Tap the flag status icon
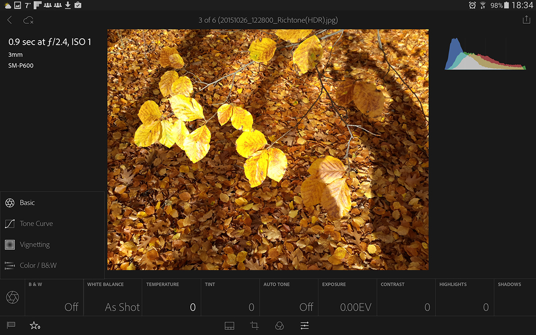 [x=11, y=326]
